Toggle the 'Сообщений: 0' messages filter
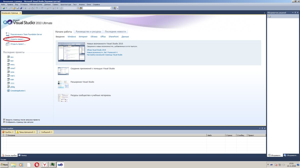This screenshot has width=300, height=168. click(x=45, y=132)
